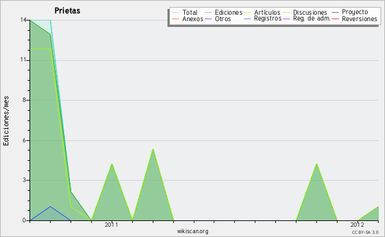Click the wikiscan.org footer text
Screen dimensions: 385x237
click(193, 231)
